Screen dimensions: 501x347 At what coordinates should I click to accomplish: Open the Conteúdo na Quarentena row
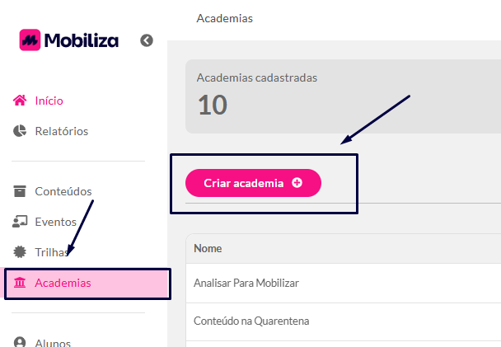pyautogui.click(x=343, y=321)
